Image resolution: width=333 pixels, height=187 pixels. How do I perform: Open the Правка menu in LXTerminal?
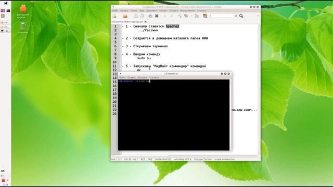tap(132, 77)
